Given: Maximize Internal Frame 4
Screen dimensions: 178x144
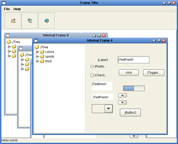Looking at the screenshot, I should [159, 41].
